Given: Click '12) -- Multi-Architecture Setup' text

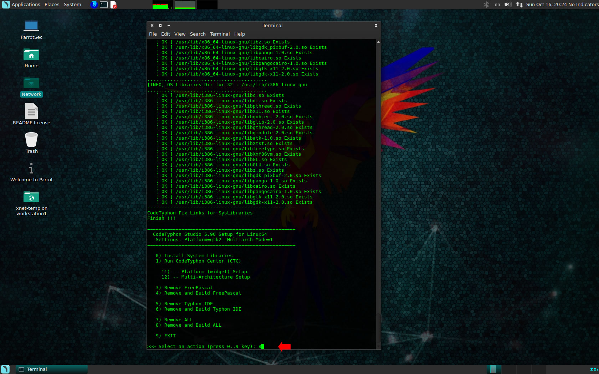Looking at the screenshot, I should [205, 277].
